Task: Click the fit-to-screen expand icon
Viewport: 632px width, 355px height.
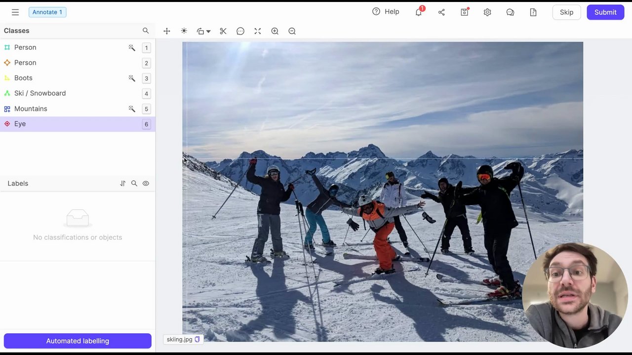Action: (x=258, y=31)
